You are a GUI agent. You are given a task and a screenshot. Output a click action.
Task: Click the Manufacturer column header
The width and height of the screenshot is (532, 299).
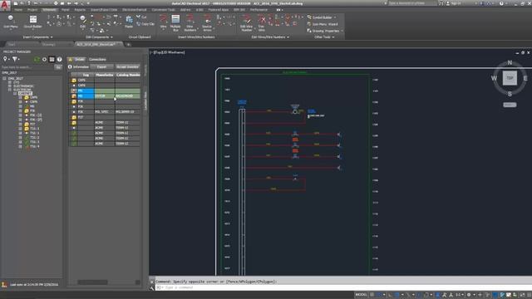105,75
